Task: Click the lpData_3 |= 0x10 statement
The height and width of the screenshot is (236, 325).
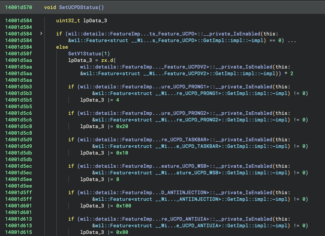Action: click(104, 153)
